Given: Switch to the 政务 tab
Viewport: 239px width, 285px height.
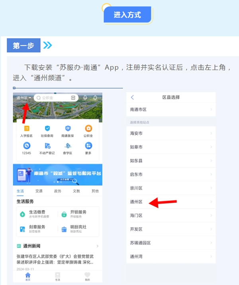Looking at the screenshot, I should pyautogui.click(x=57, y=191).
